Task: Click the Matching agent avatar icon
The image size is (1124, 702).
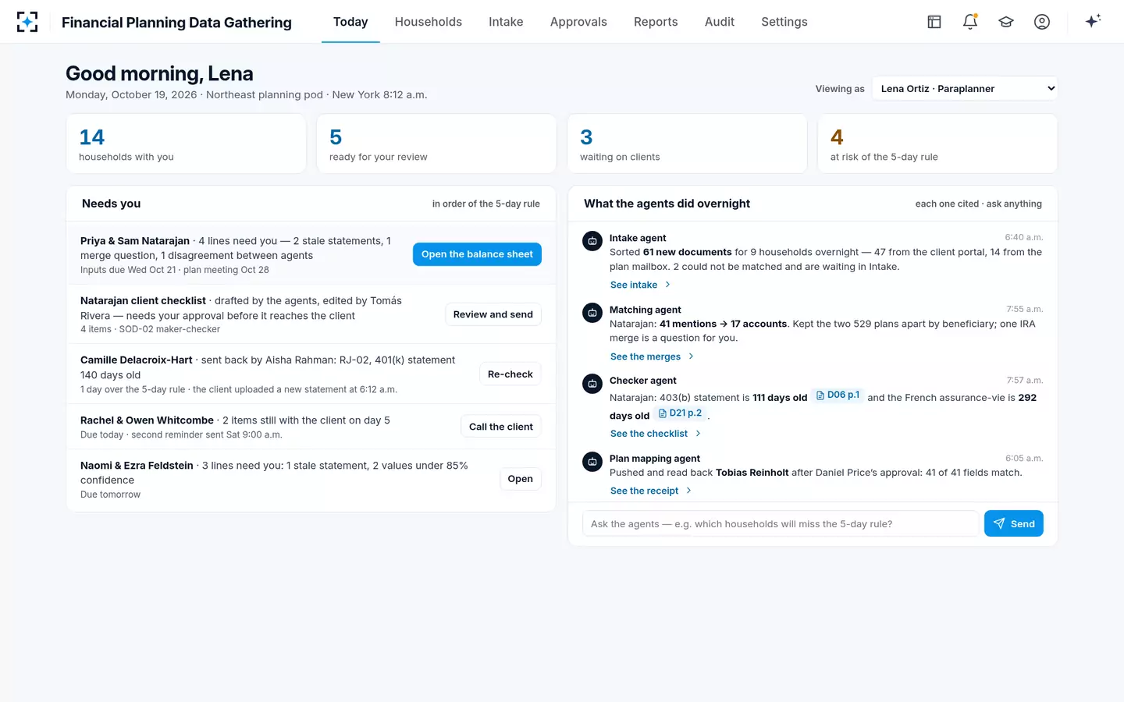Action: pos(592,313)
